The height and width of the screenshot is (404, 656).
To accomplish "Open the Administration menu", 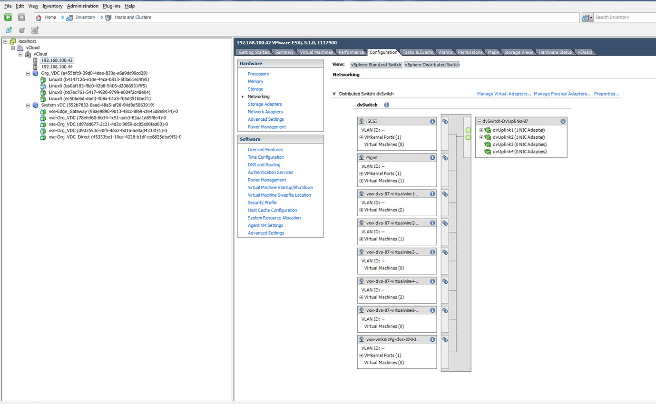I will click(x=83, y=6).
